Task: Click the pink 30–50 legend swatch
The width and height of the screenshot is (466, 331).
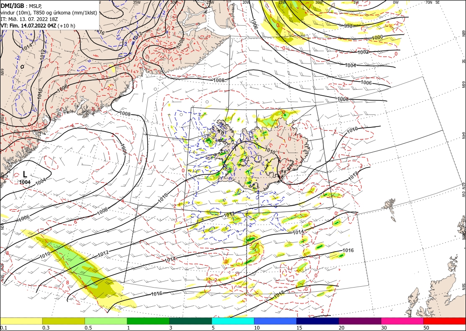Action: (x=402, y=321)
